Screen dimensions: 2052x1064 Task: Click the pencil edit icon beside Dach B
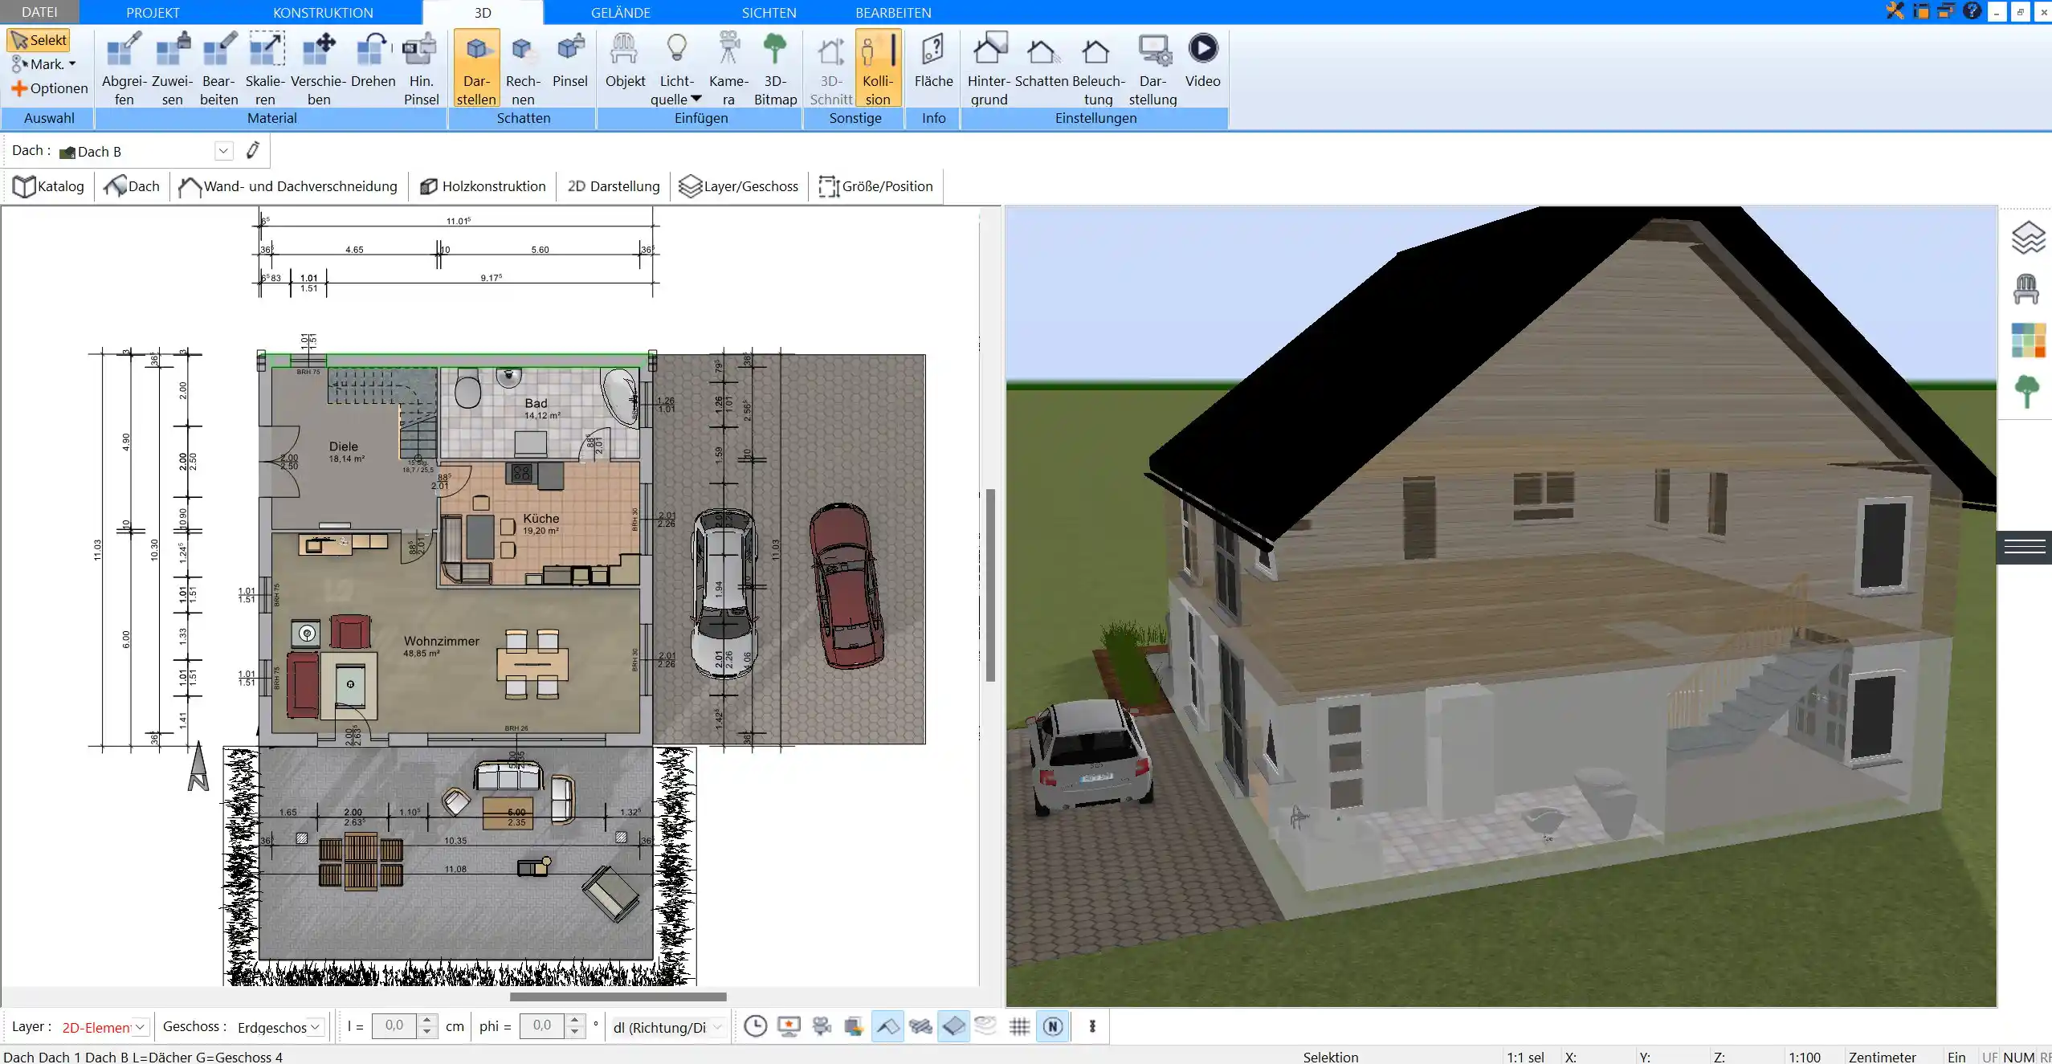(x=252, y=150)
